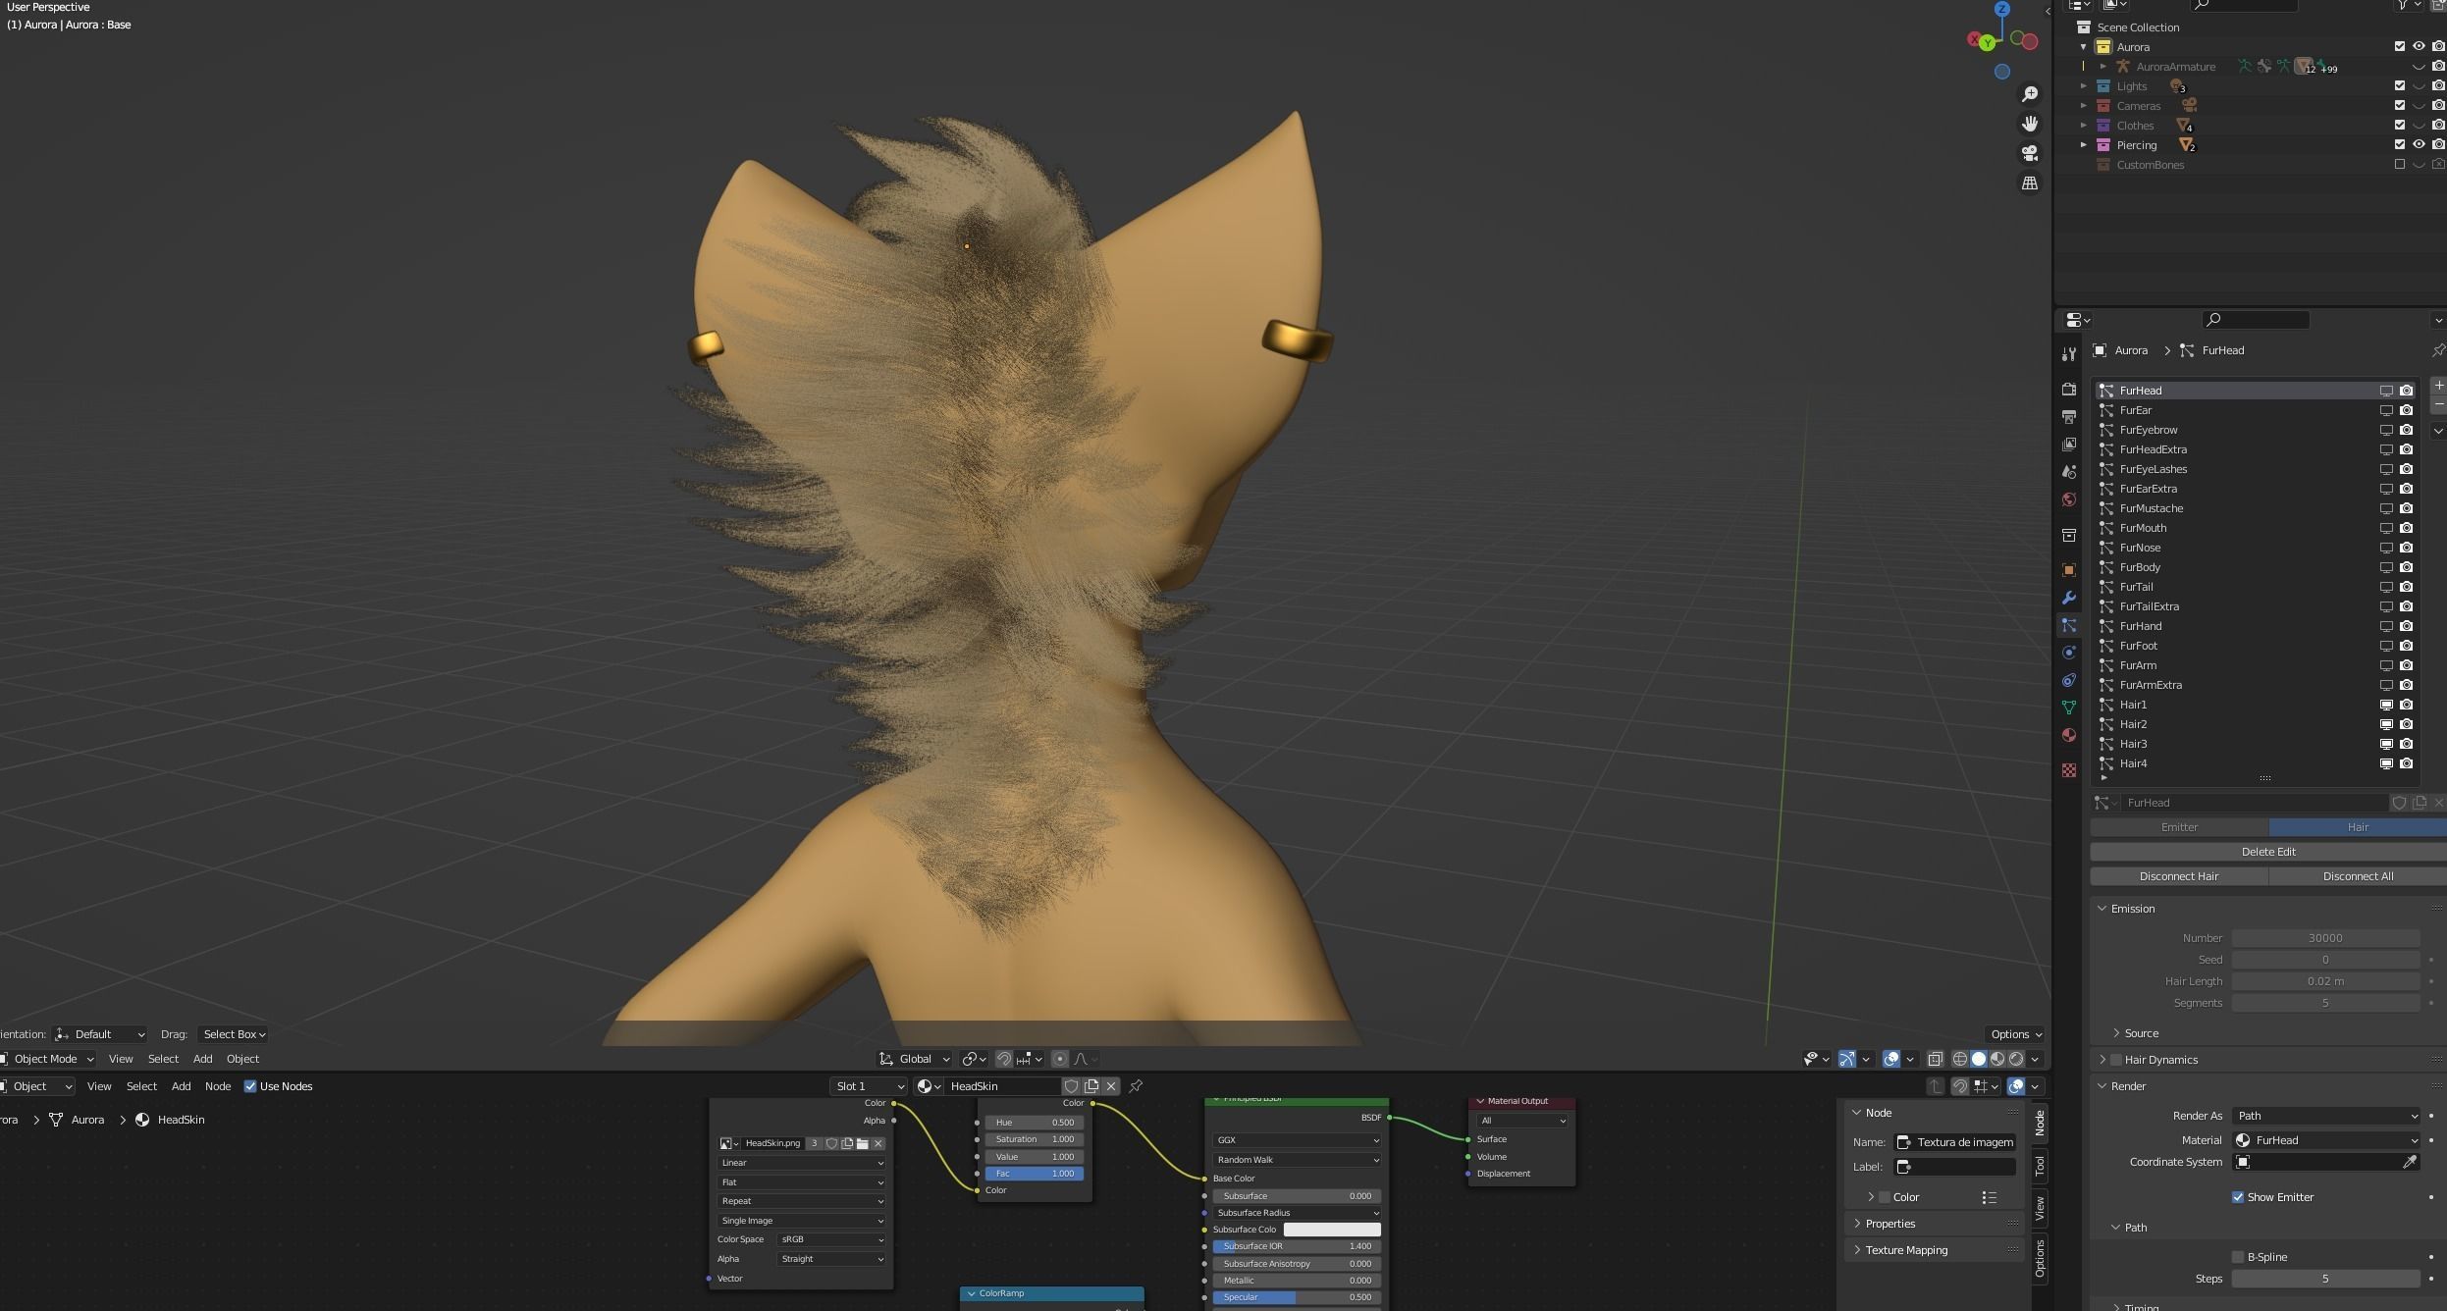Click the Disconnect Hair button
Screen dimensions: 2447x1311
pos(2179,876)
